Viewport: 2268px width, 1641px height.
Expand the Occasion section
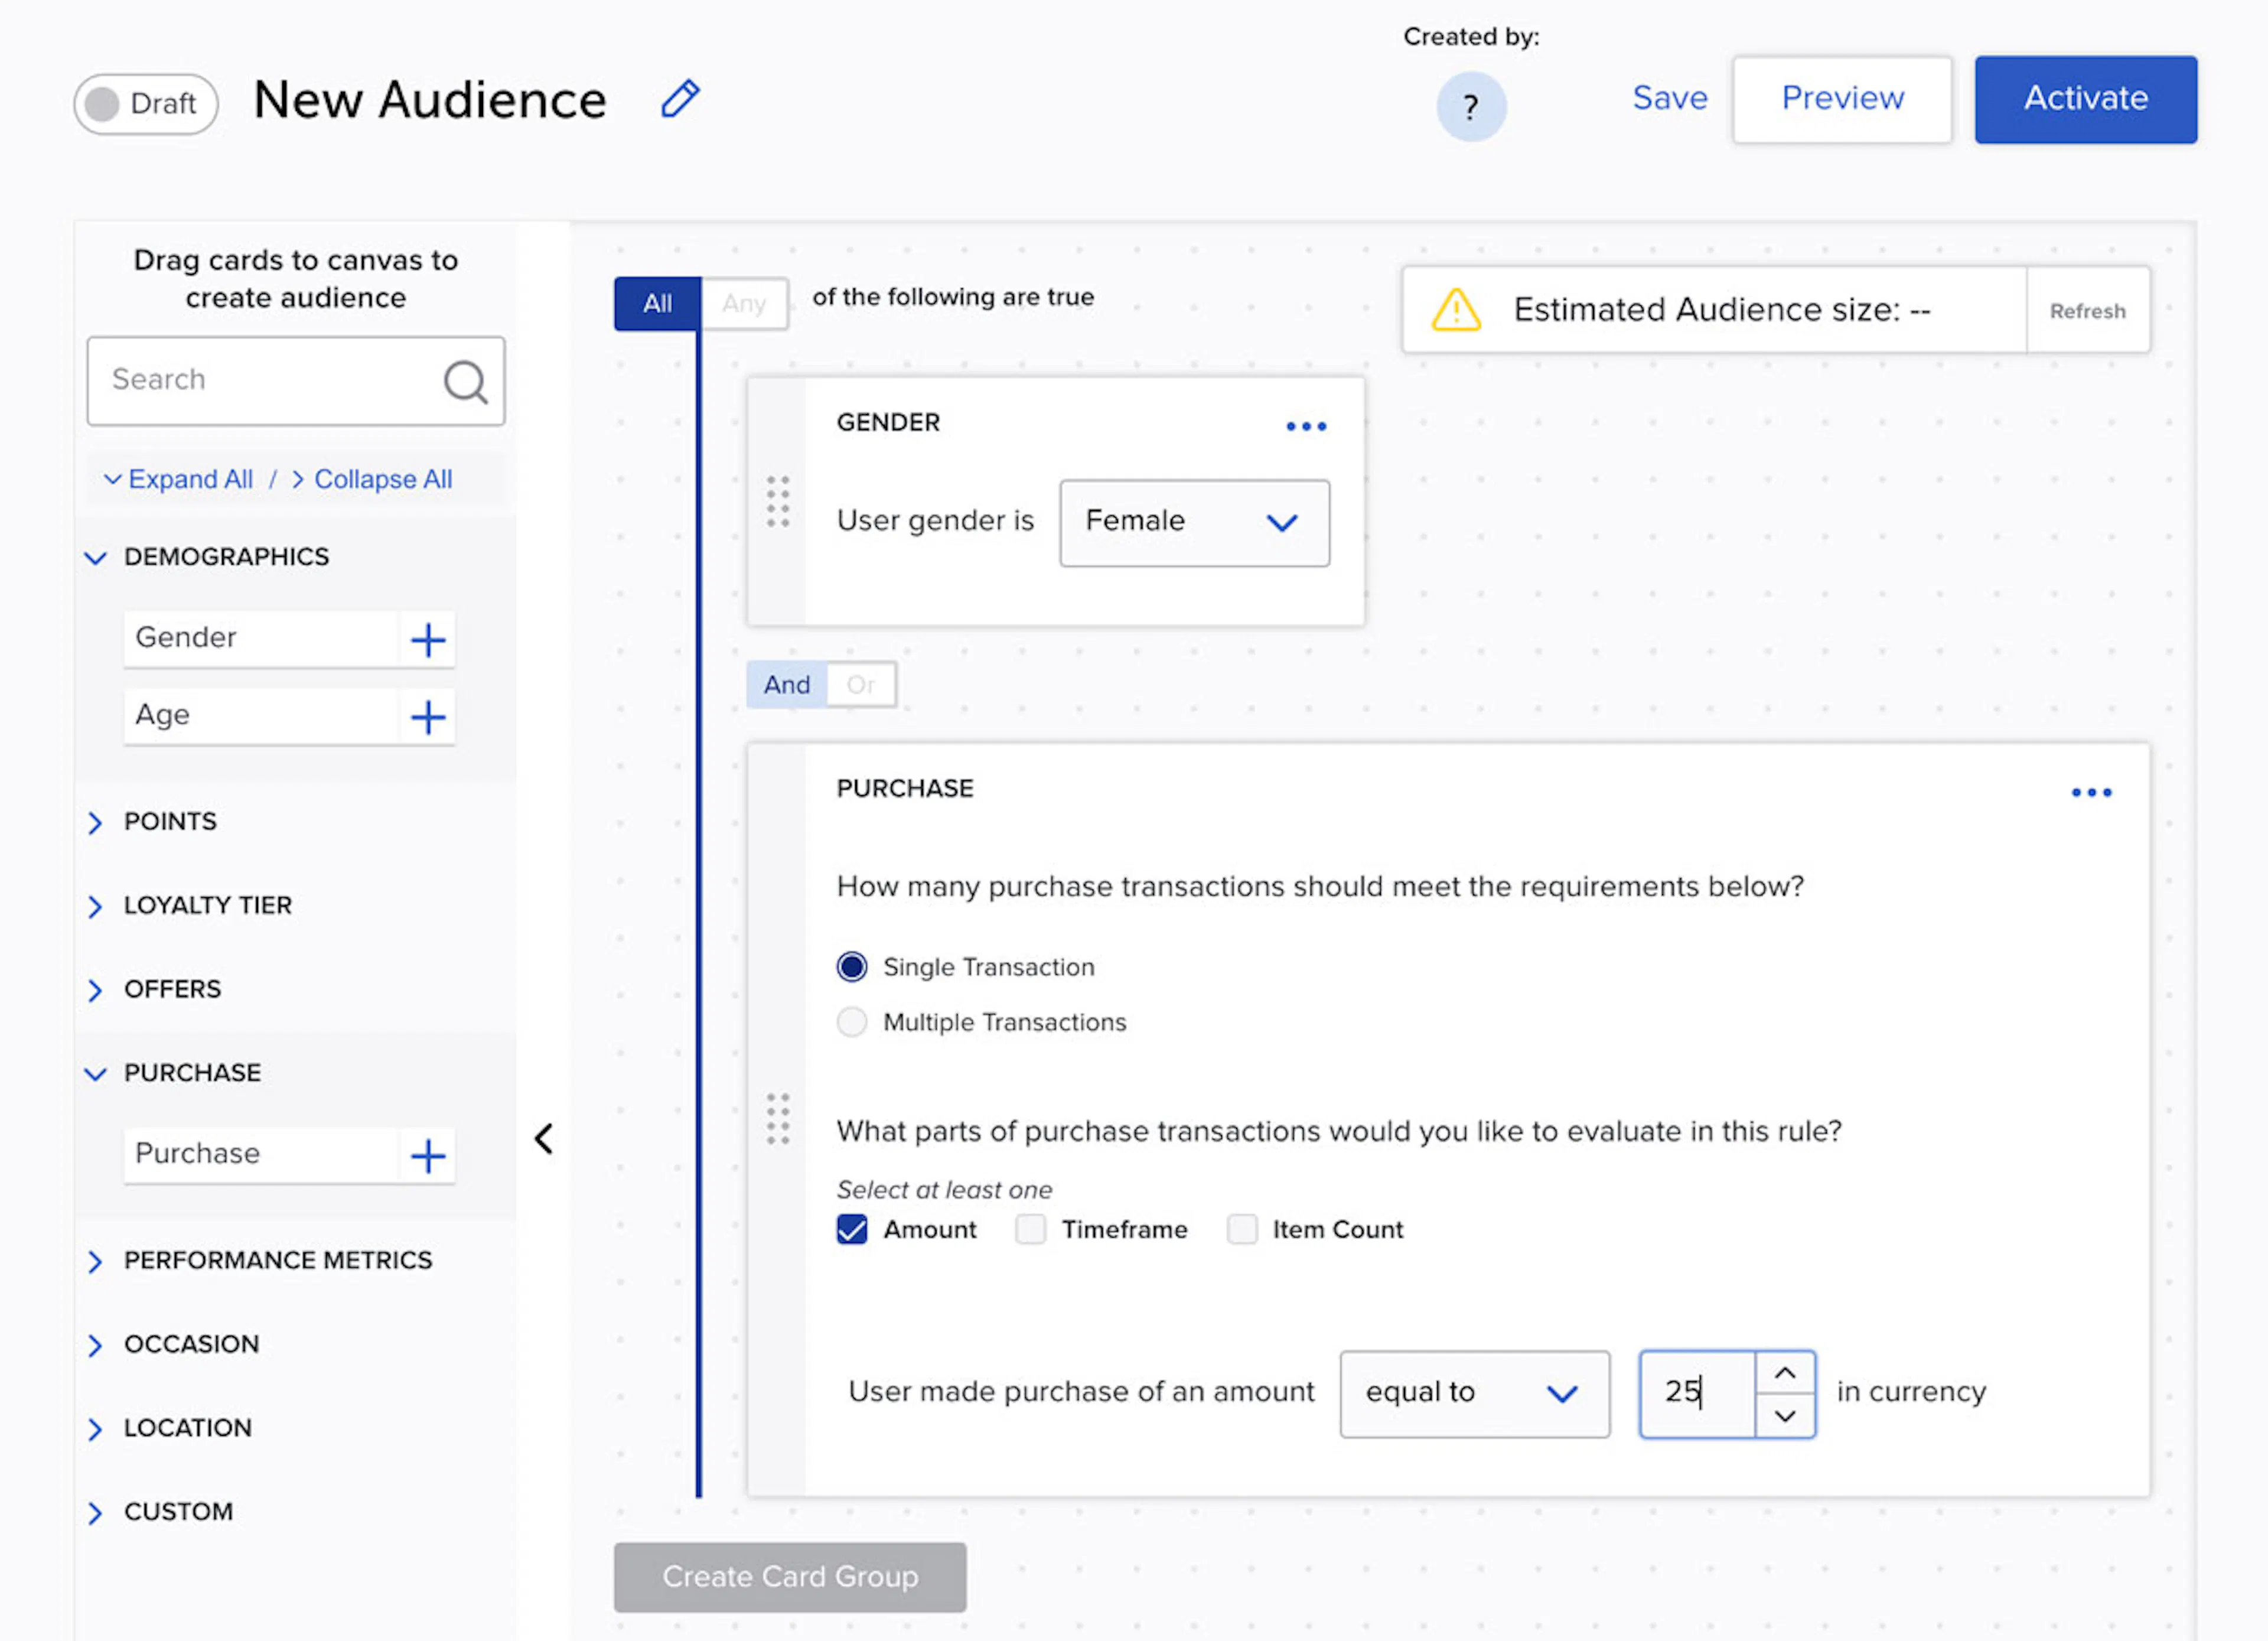95,1346
